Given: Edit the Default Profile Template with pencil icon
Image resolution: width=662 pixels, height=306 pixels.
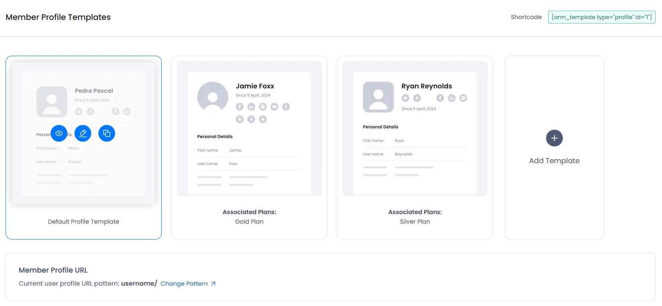Looking at the screenshot, I should [83, 133].
